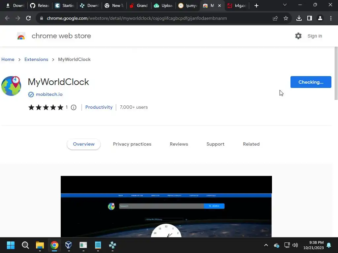Image resolution: width=338 pixels, height=253 pixels.
Task: Open the Related tab
Action: coord(251,144)
